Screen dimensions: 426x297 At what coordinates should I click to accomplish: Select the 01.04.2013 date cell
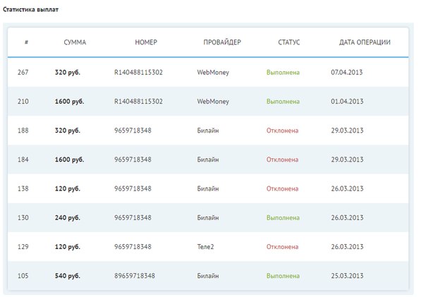pos(347,102)
